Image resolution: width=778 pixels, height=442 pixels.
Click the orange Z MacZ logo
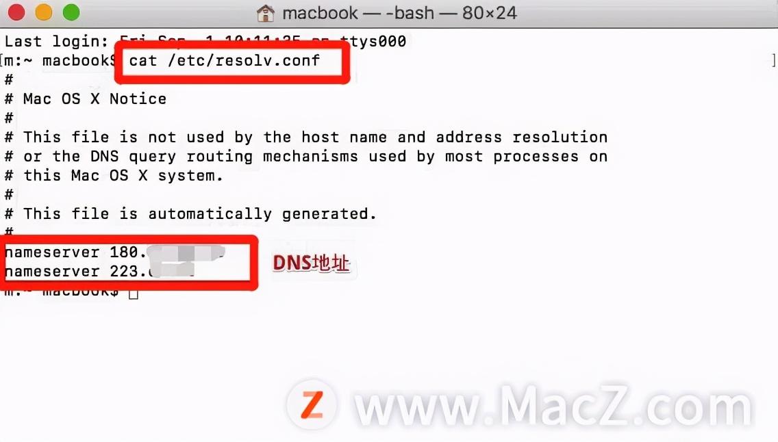click(312, 405)
